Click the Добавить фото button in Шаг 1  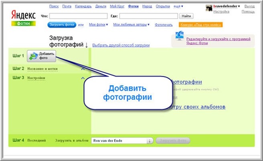pos(41,56)
